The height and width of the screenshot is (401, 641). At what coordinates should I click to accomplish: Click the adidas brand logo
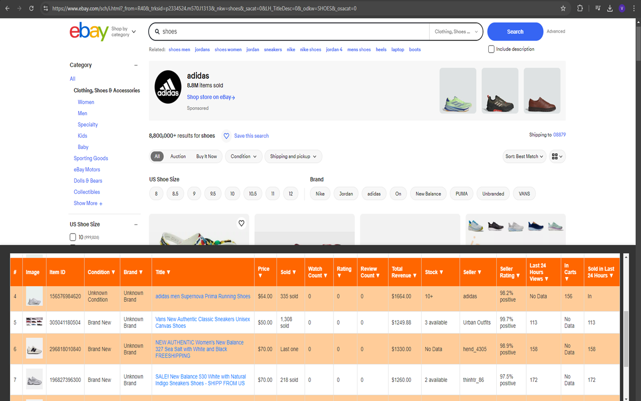click(168, 87)
